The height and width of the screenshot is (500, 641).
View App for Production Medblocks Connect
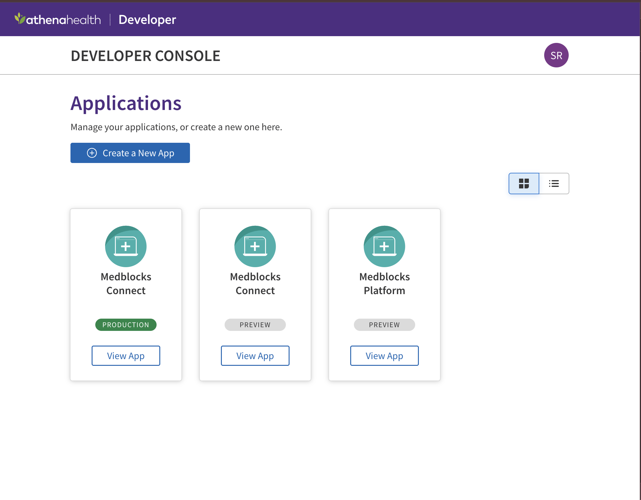click(x=126, y=356)
